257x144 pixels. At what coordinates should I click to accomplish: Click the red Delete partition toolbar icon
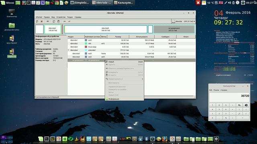(42, 21)
